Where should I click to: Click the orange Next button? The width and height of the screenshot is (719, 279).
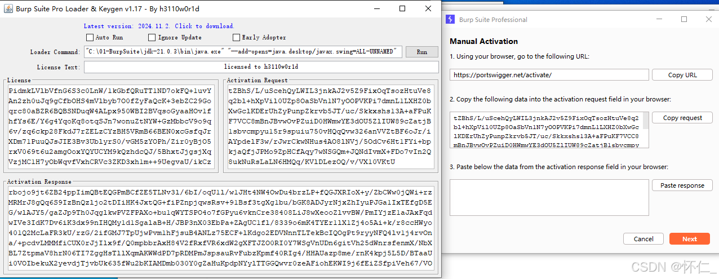(x=690, y=239)
